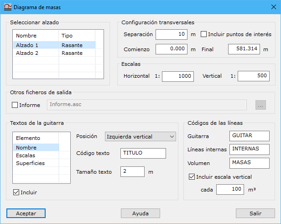This screenshot has width=281, height=224.
Task: Click the Tipo column header
Action: click(x=77, y=36)
